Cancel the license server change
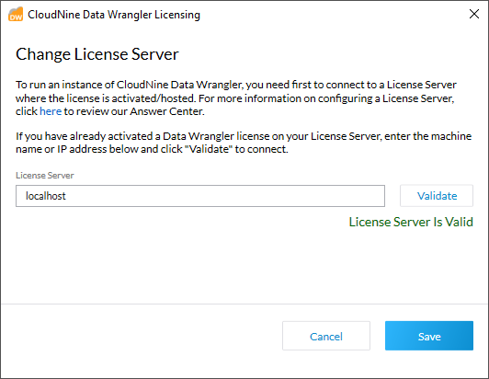The image size is (489, 379). (326, 336)
